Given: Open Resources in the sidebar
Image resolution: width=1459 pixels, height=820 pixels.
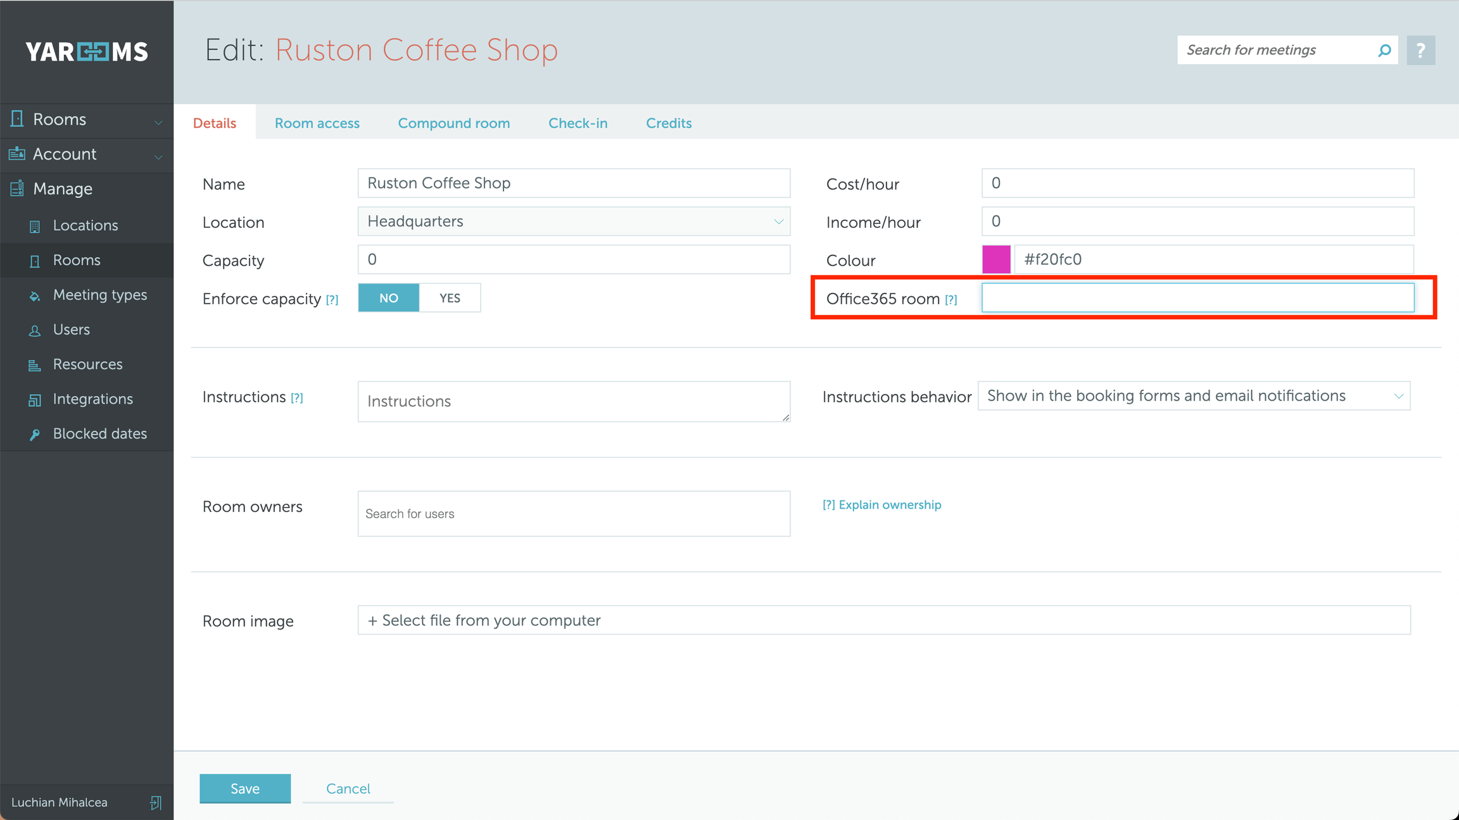Looking at the screenshot, I should tap(87, 364).
